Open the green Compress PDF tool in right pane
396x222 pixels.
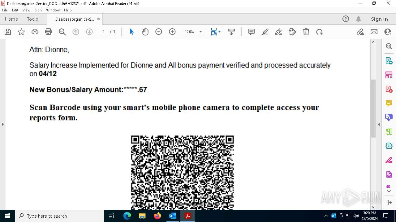pos(389,132)
